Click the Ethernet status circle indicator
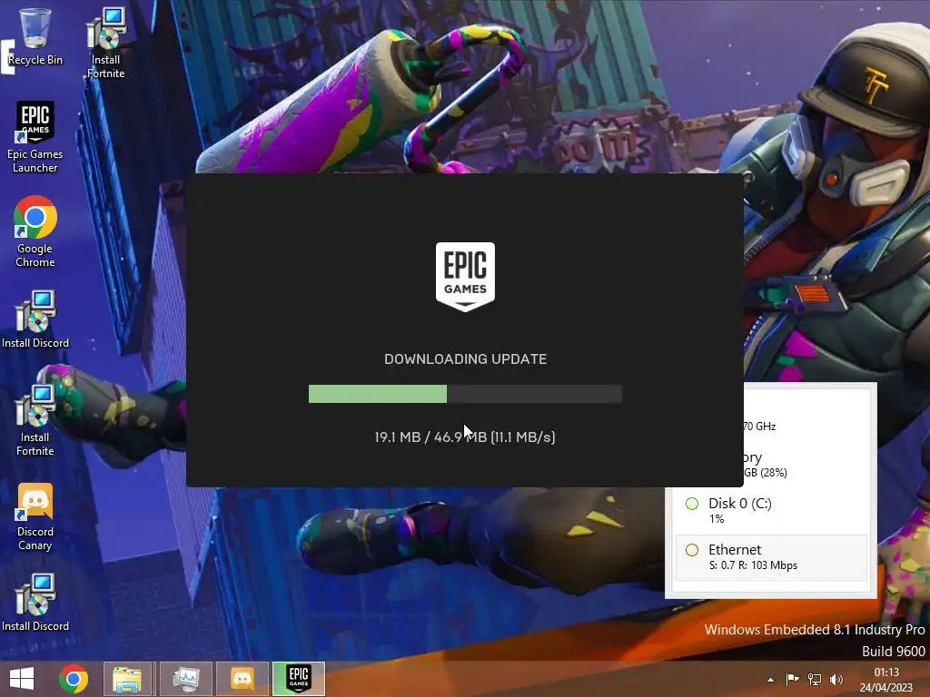This screenshot has width=930, height=697. click(x=691, y=550)
